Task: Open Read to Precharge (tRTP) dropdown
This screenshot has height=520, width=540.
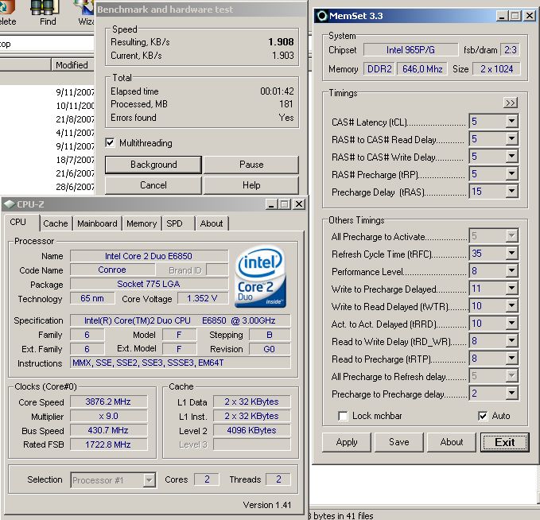Action: 511,359
